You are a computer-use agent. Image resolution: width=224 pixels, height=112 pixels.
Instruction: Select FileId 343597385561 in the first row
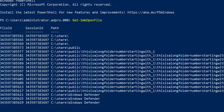[12, 36]
